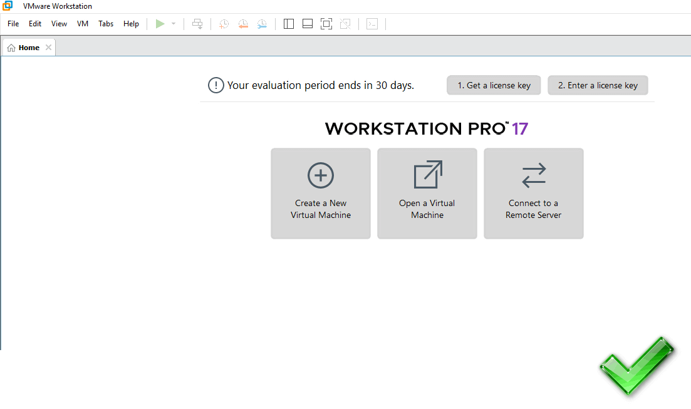Revert the VM to its snapshot
The width and height of the screenshot is (691, 409).
pos(243,23)
